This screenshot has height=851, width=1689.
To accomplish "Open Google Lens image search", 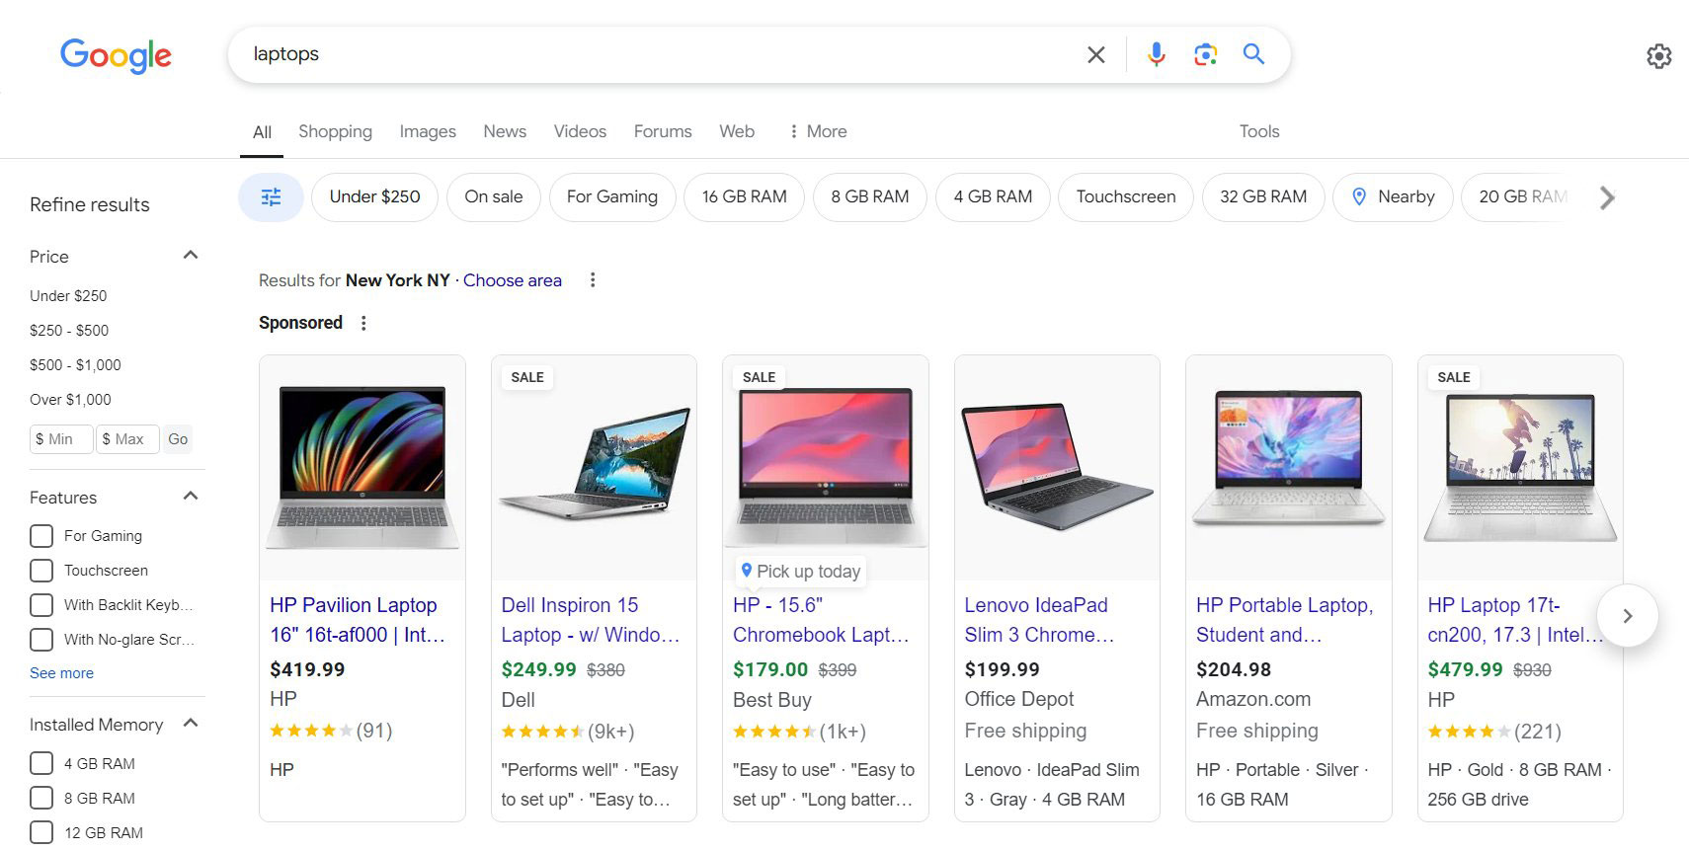I will pos(1205,54).
